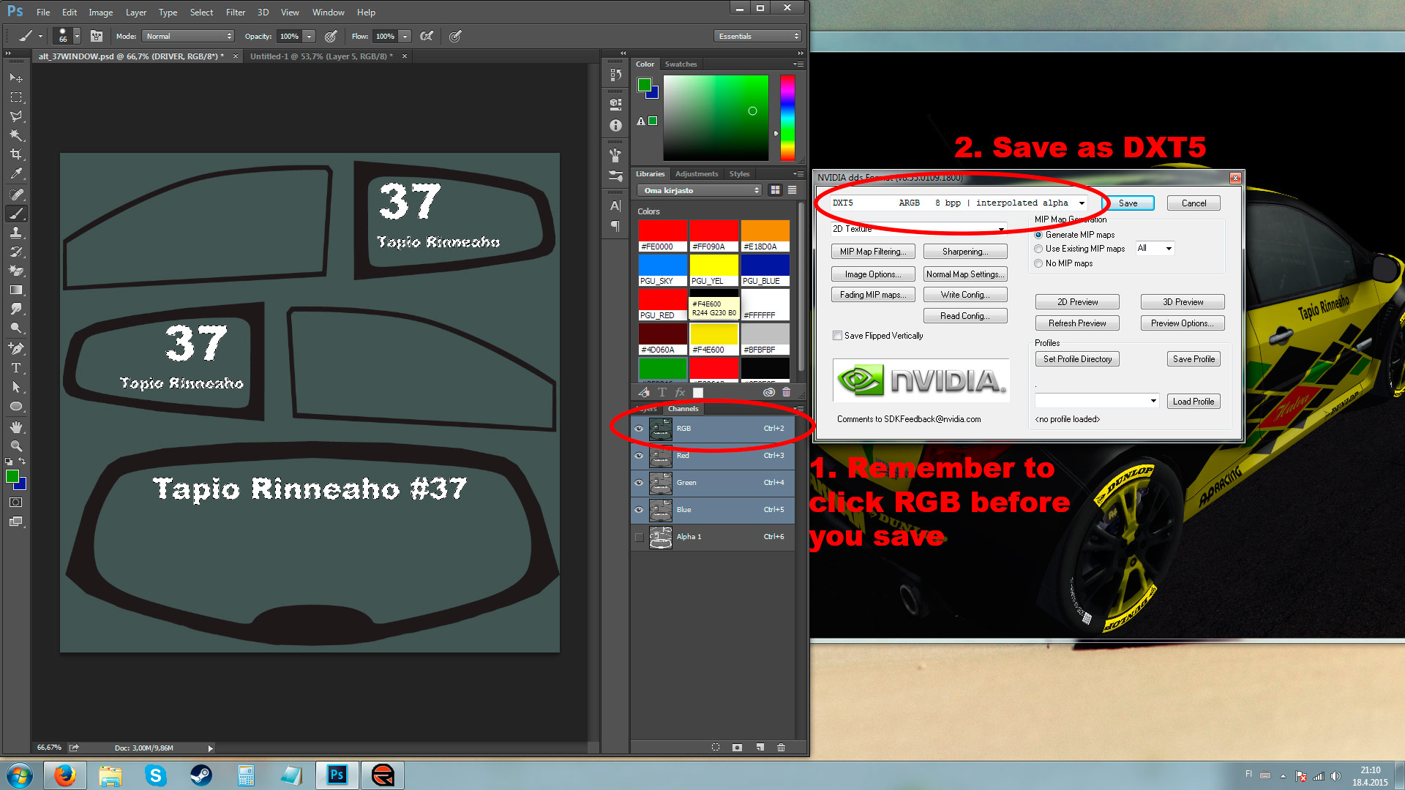Select the Ellipse shape tool
The image size is (1405, 790).
[16, 407]
